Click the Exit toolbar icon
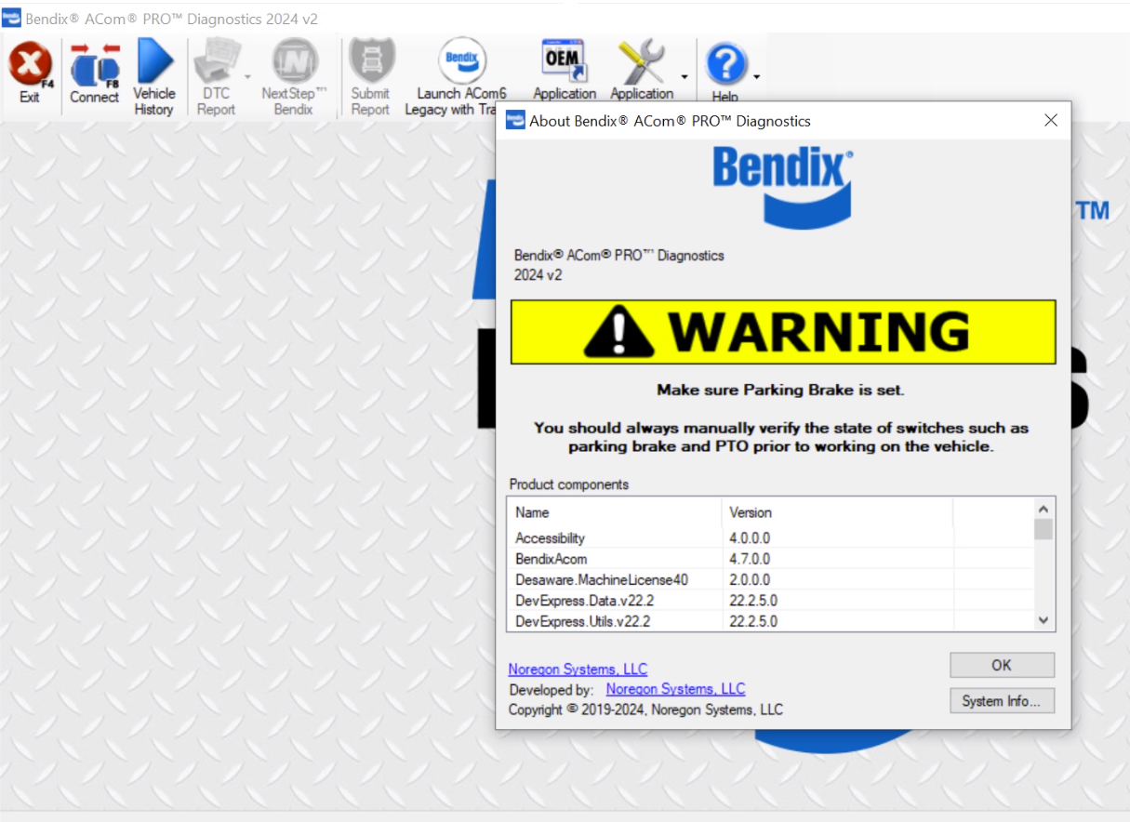The height and width of the screenshot is (822, 1130). pos(30,67)
